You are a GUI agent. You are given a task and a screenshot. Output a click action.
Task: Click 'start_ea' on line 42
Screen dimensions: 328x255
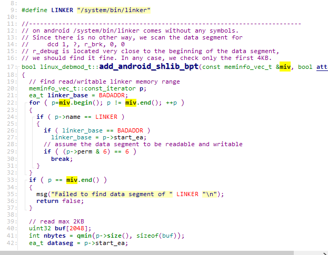pyautogui.click(x=110, y=243)
